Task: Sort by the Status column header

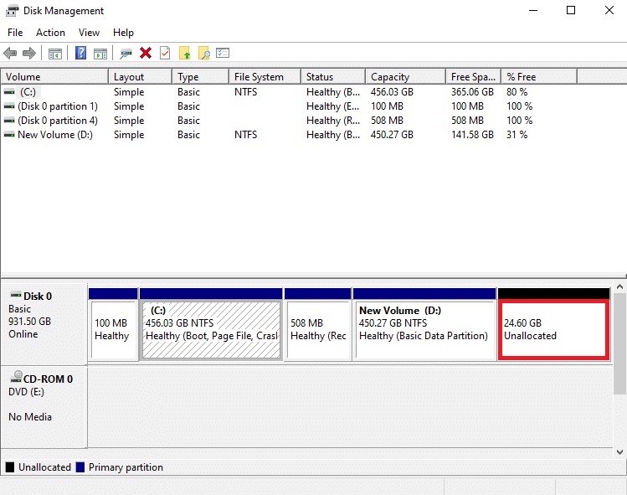Action: pos(333,76)
